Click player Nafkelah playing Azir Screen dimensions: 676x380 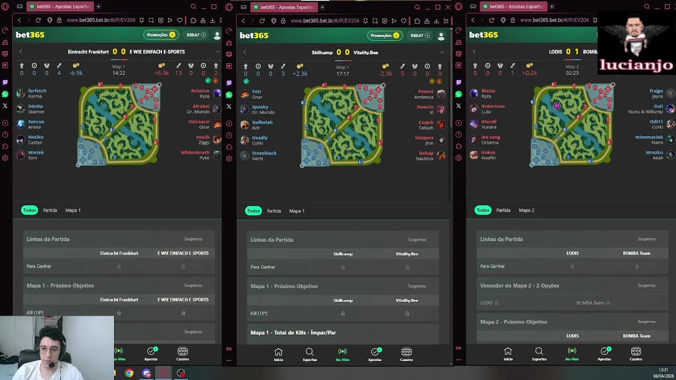pos(256,125)
